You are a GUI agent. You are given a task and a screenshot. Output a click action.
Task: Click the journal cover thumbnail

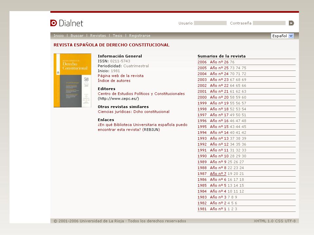[72, 80]
